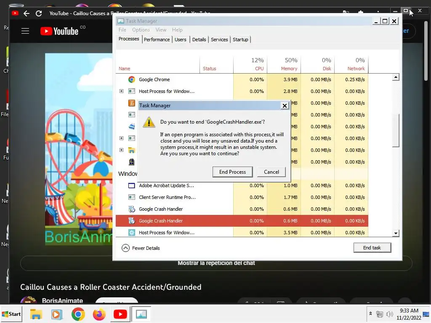Open the media player taskbar icon
431x323 pixels.
(57, 314)
